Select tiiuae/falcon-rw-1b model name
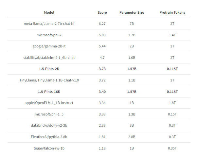197x158 pixels. tap(49, 148)
